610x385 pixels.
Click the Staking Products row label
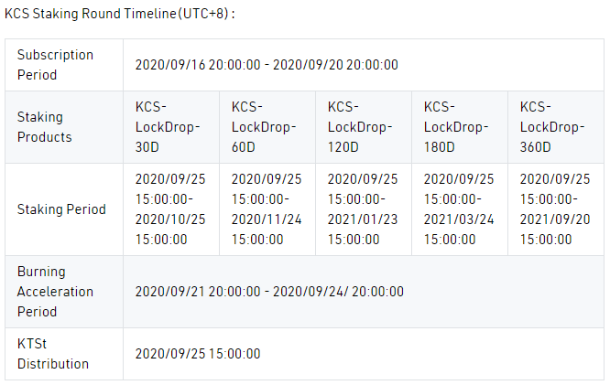[45, 127]
